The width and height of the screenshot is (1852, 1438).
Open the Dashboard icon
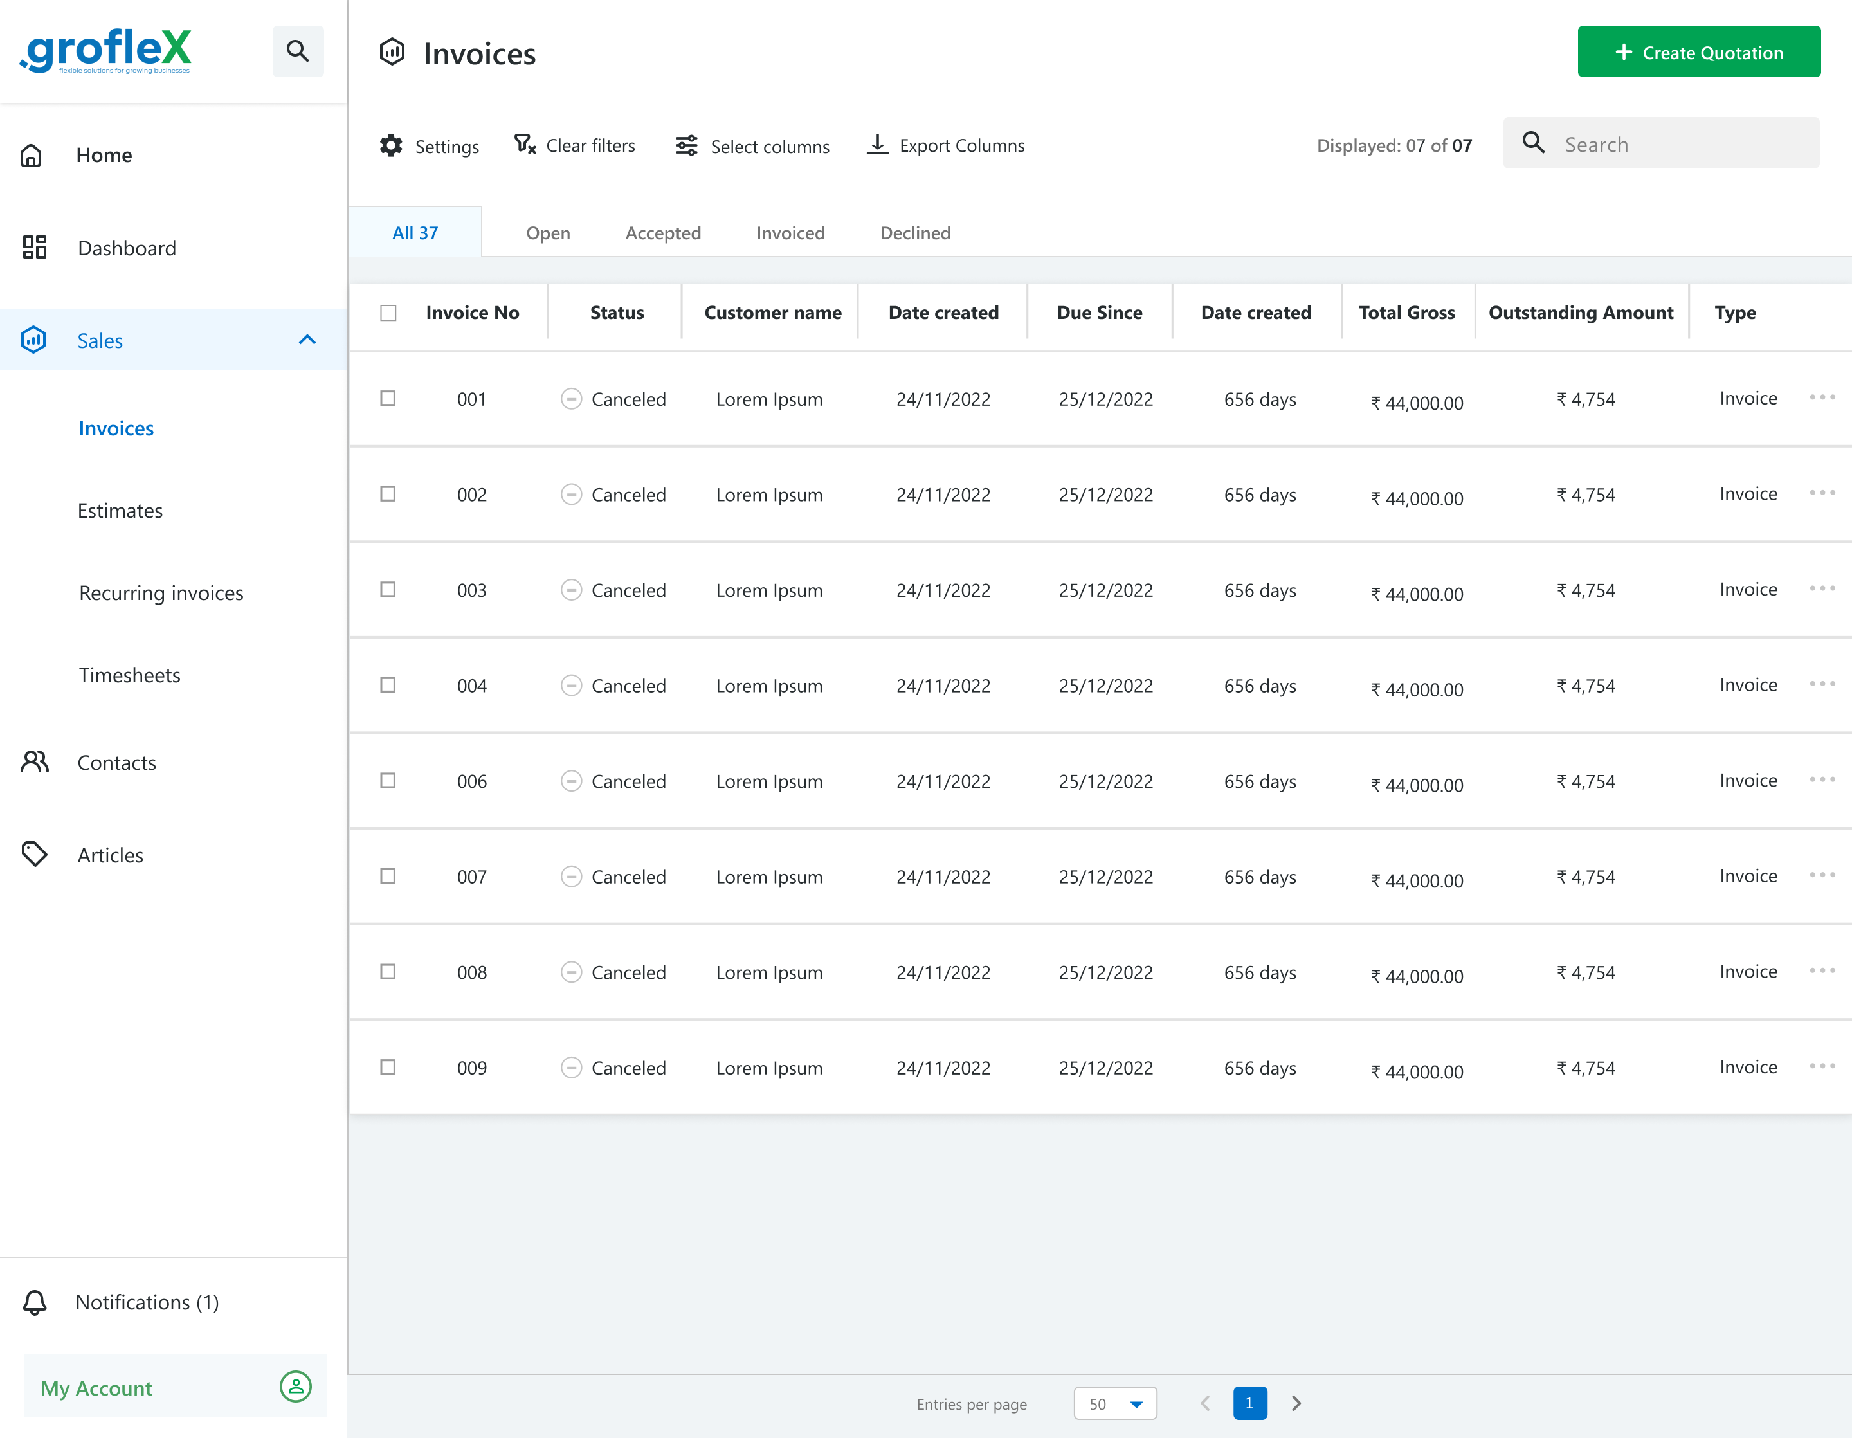35,248
